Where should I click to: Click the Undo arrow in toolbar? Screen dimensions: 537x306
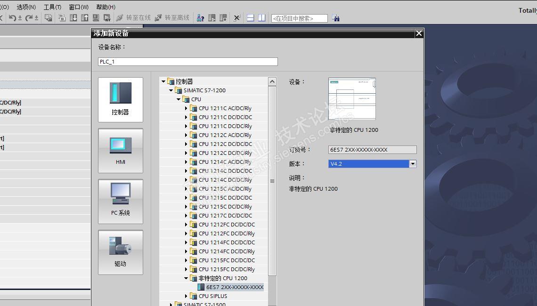coord(12,18)
